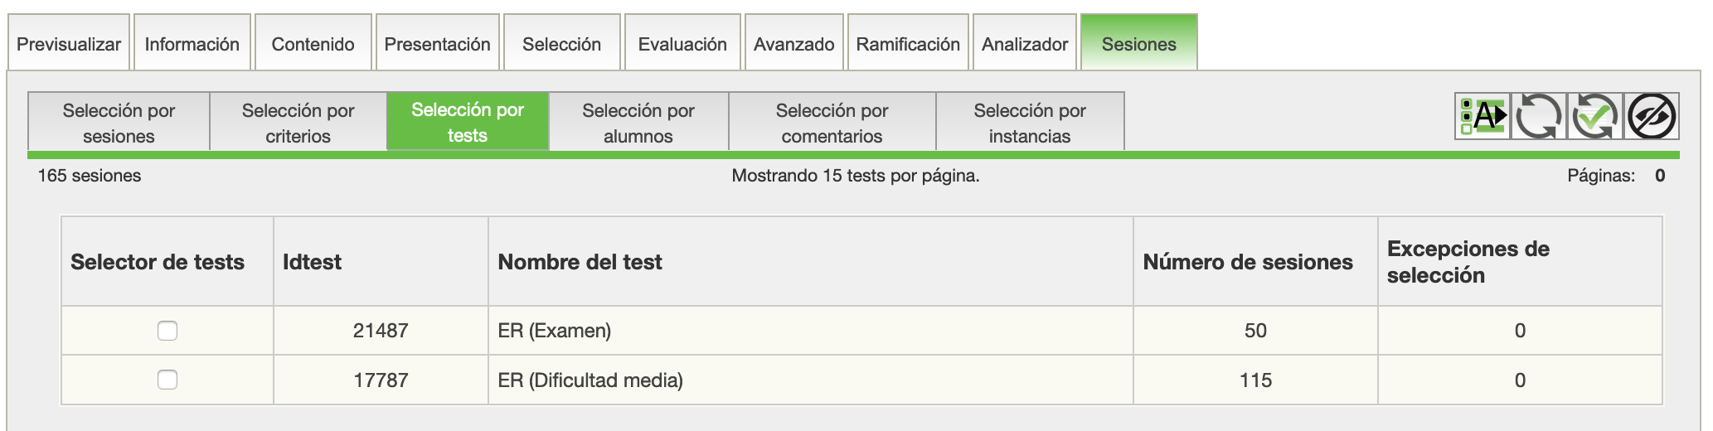Open the Presentación tab

437,44
